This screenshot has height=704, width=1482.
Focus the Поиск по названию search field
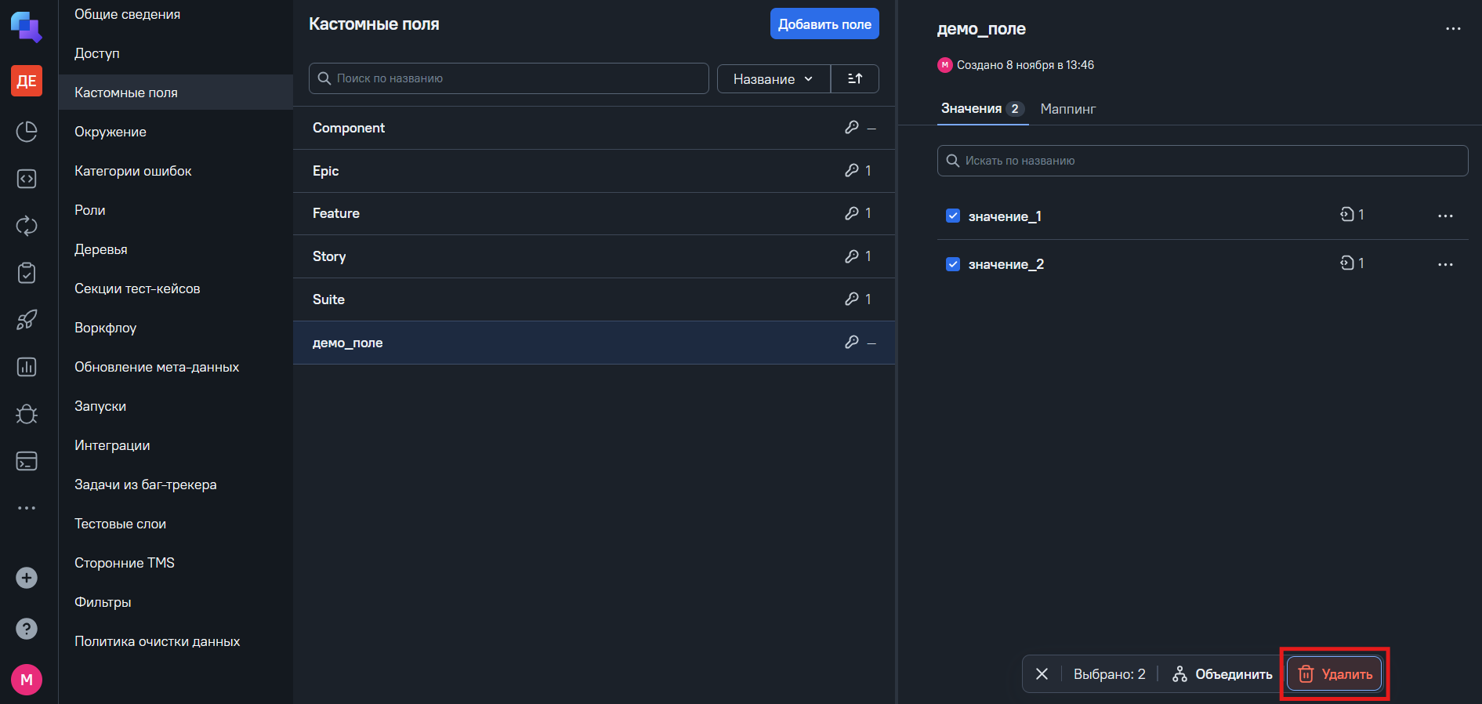(509, 78)
